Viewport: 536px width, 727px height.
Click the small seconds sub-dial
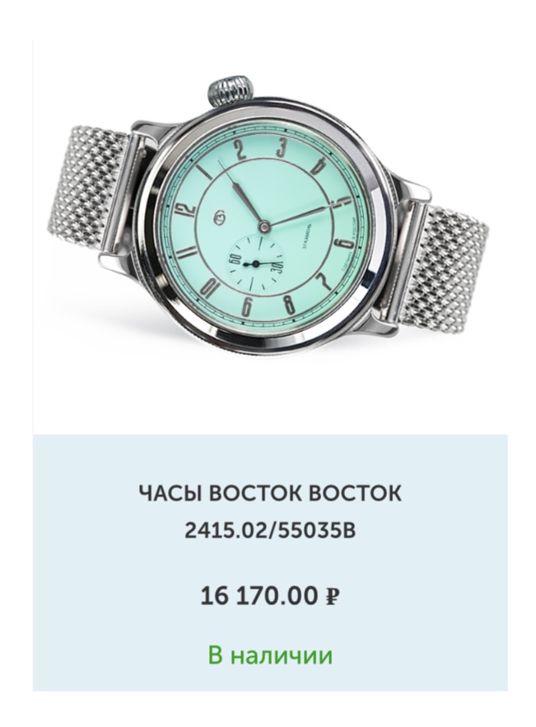click(254, 263)
